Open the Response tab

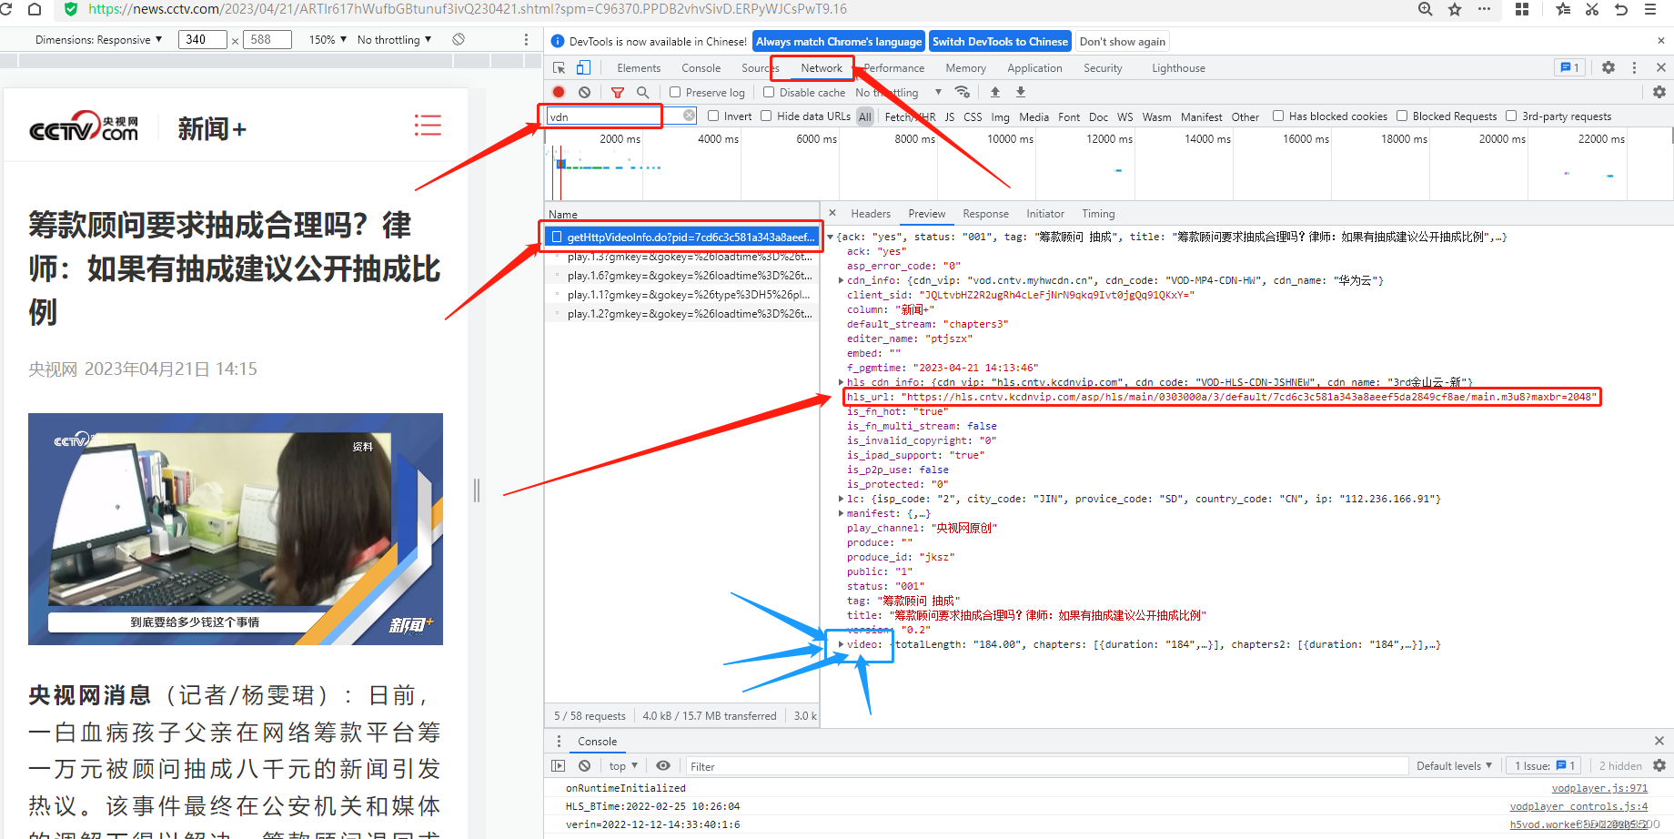pyautogui.click(x=985, y=214)
